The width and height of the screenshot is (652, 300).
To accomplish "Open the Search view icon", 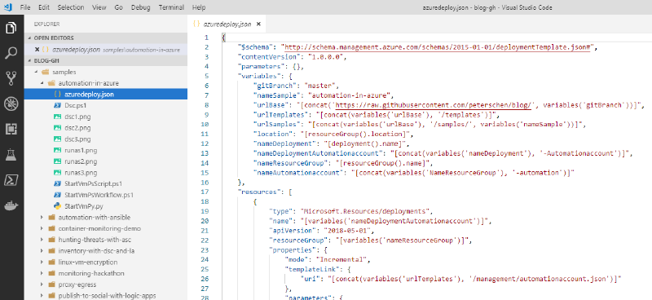I will (11, 53).
